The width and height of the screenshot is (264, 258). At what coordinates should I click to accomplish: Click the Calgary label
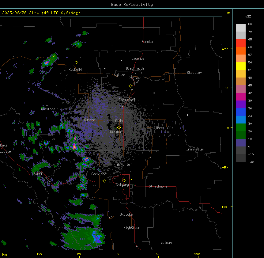(x=123, y=185)
